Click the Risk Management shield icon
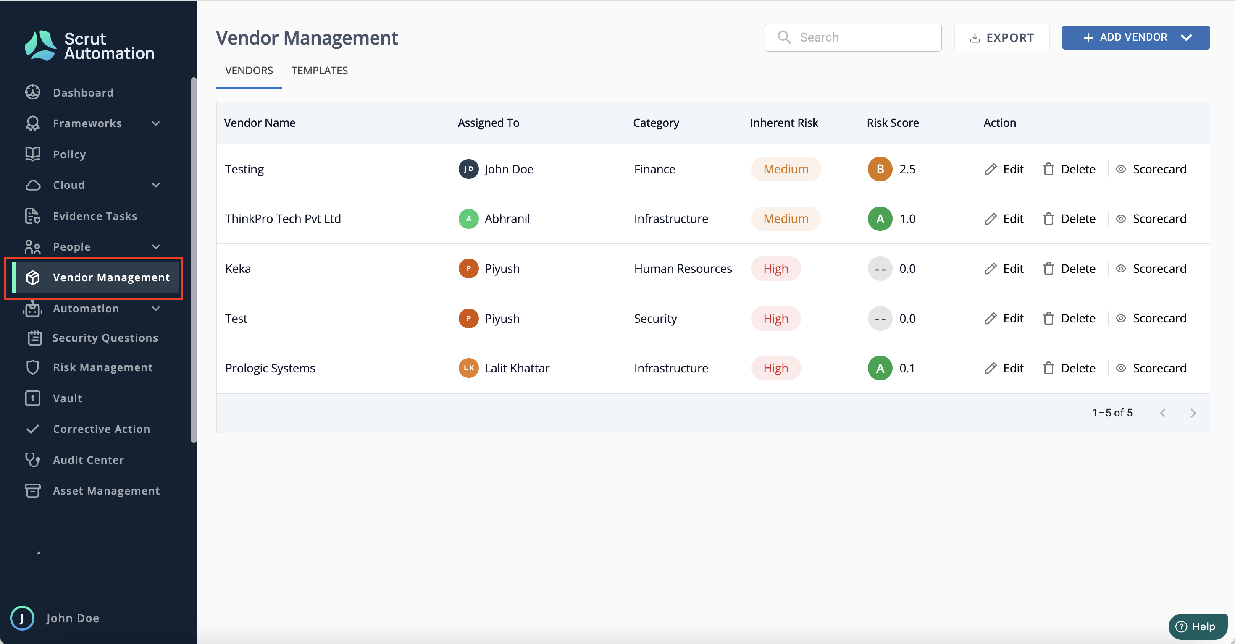Image resolution: width=1235 pixels, height=644 pixels. [x=33, y=367]
